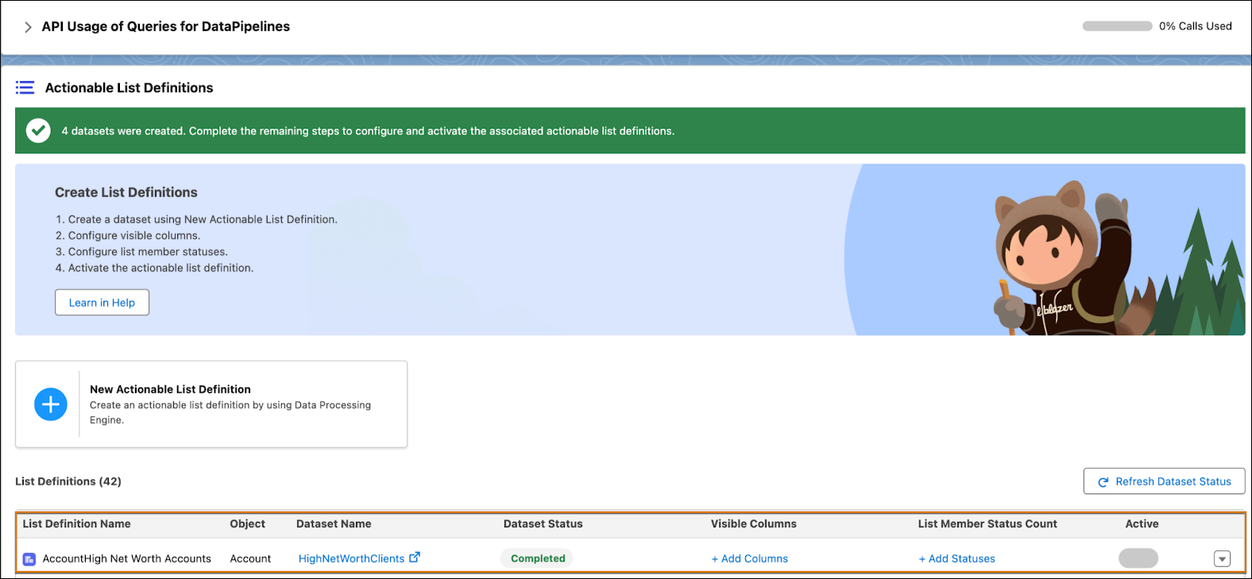Click the AccountHigh Net Worth Accounts row icon
The image size is (1252, 579).
[29, 559]
